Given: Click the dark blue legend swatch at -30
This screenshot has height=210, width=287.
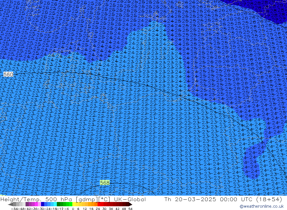Looking at the screenshot, I should point(43,204).
